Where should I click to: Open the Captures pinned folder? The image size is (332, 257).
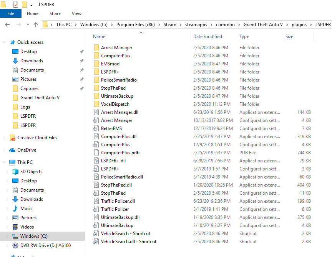(29, 88)
